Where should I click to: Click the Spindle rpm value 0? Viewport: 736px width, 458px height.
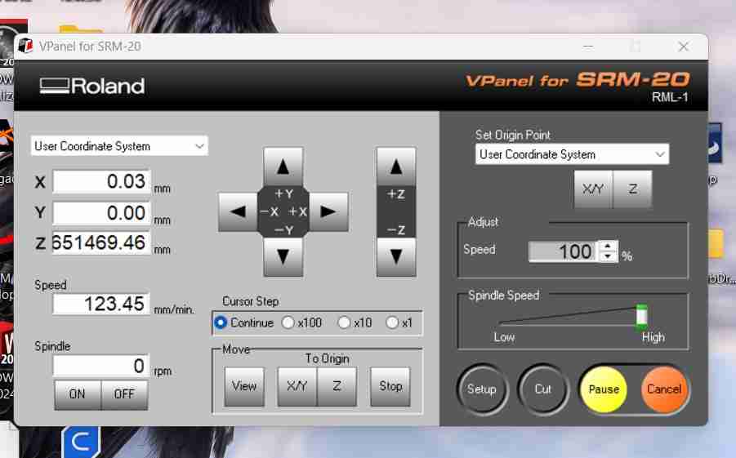tap(101, 366)
